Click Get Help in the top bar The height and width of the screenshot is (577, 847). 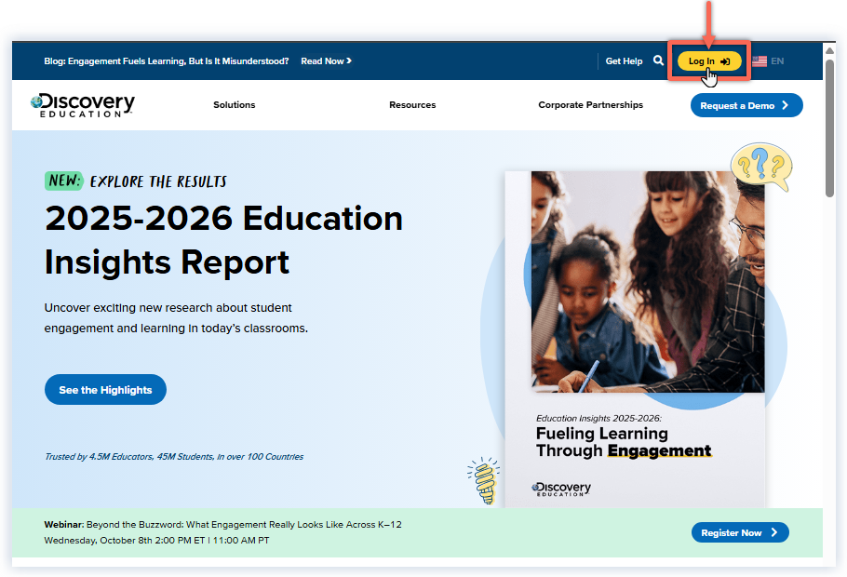624,60
